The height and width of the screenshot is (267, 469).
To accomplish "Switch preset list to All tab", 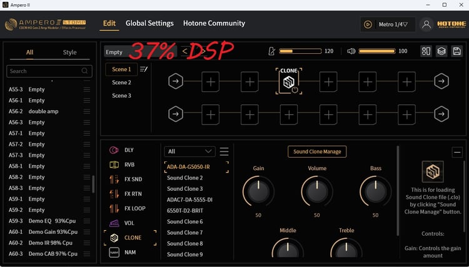I will [29, 53].
